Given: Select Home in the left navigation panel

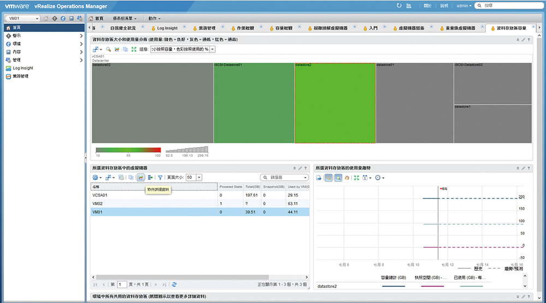Looking at the screenshot, I should point(44,27).
